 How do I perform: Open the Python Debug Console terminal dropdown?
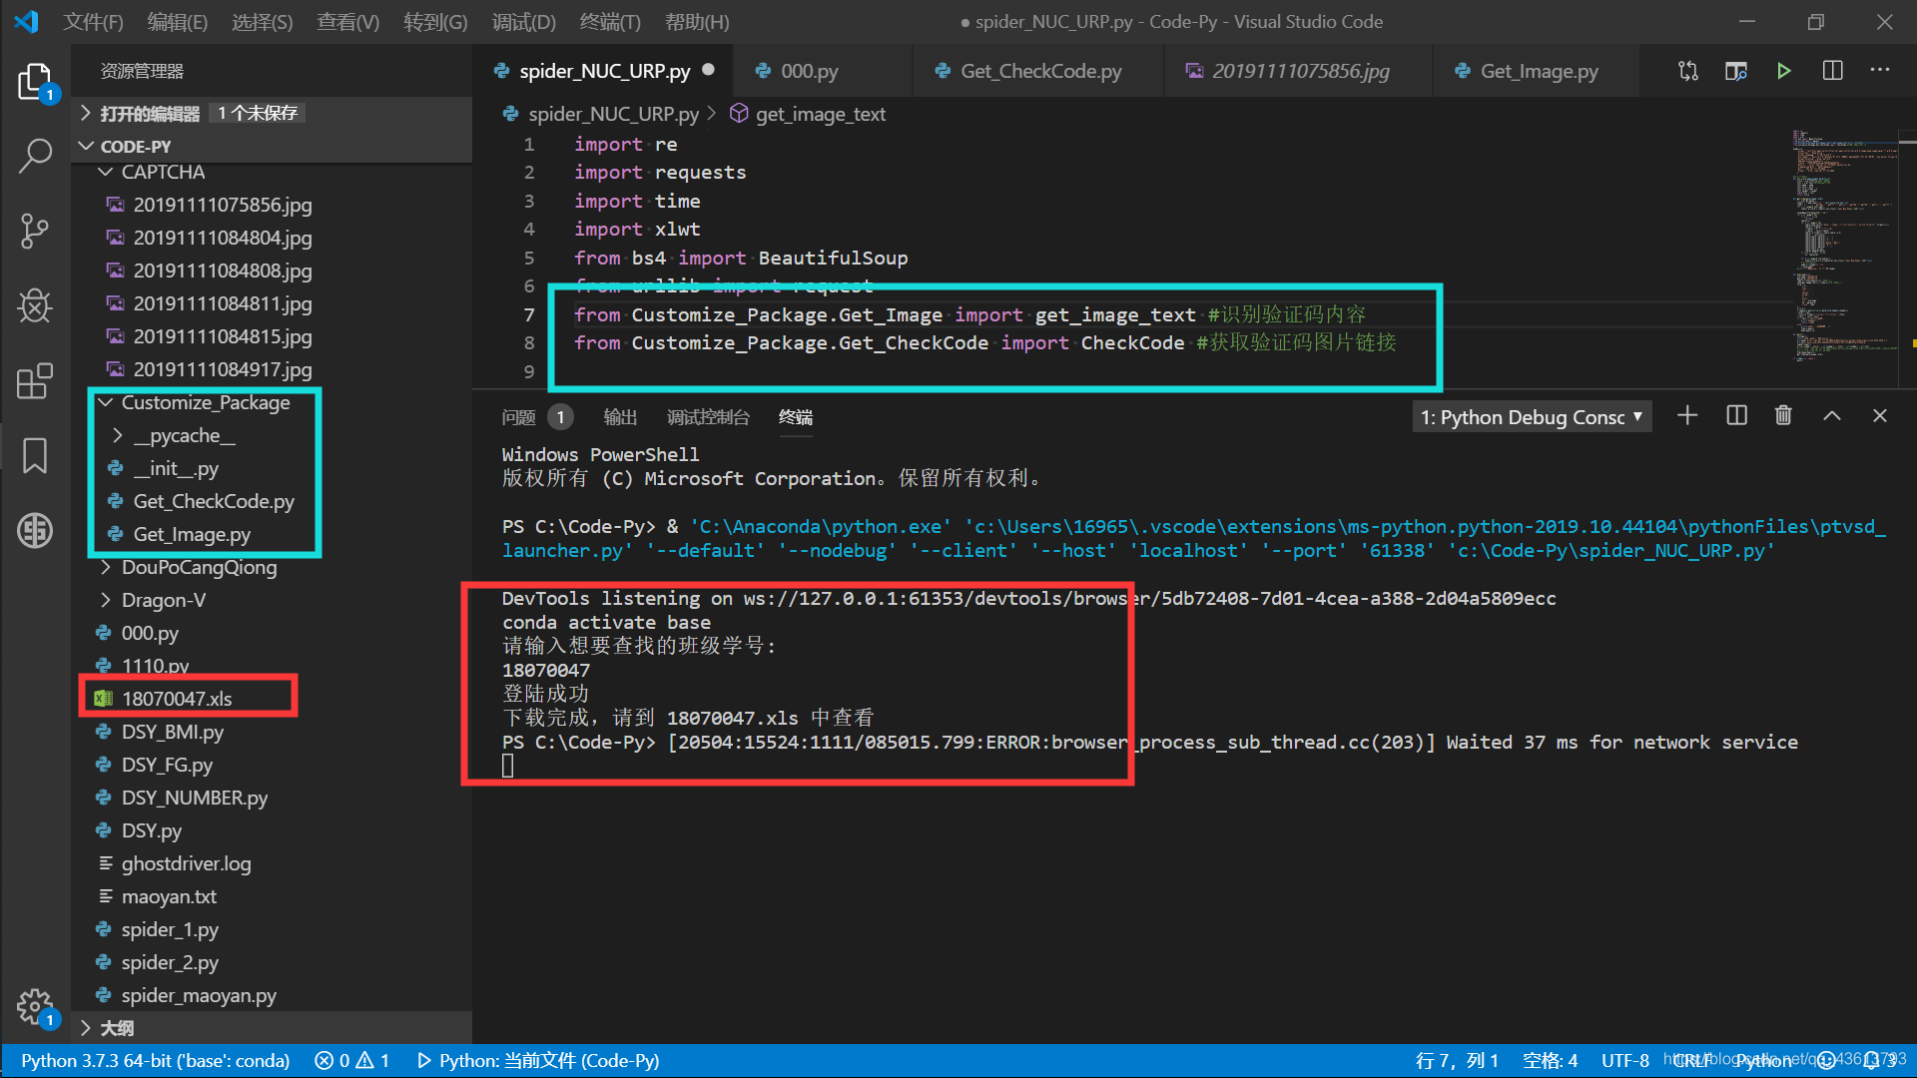1532,417
